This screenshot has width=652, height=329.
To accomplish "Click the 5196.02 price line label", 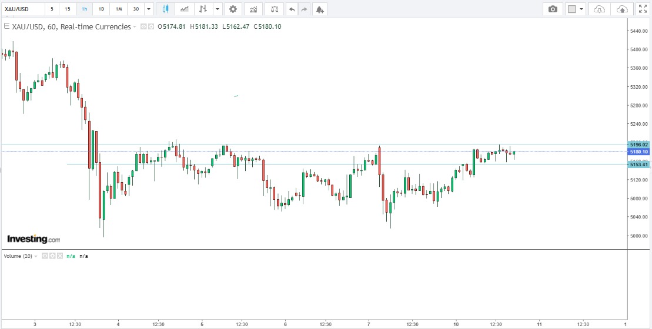I will 638,145.
